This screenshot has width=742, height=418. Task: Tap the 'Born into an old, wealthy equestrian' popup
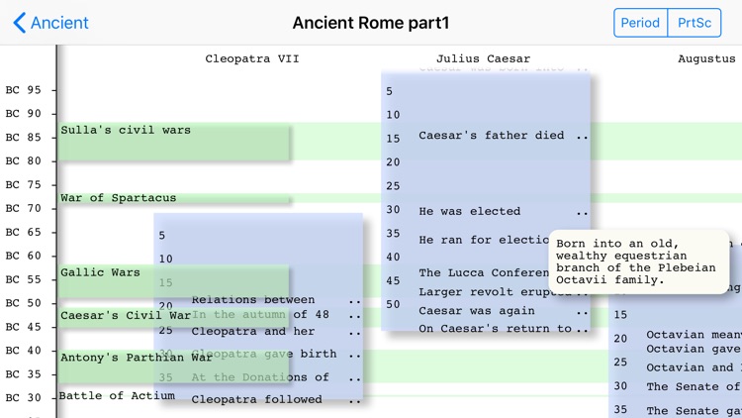coord(639,261)
